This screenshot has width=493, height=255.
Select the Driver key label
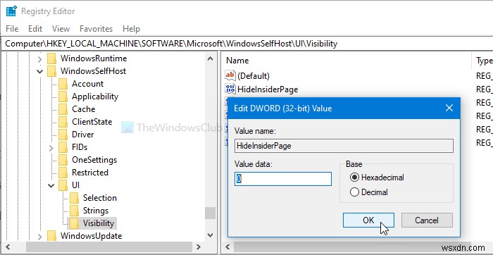[x=82, y=135]
